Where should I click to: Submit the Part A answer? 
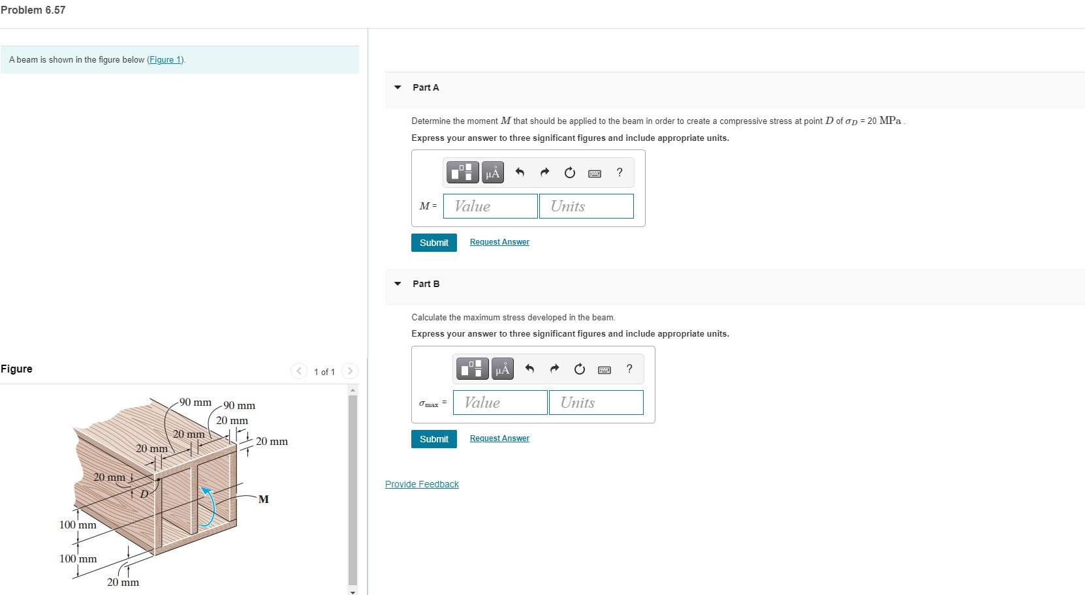[x=434, y=243]
